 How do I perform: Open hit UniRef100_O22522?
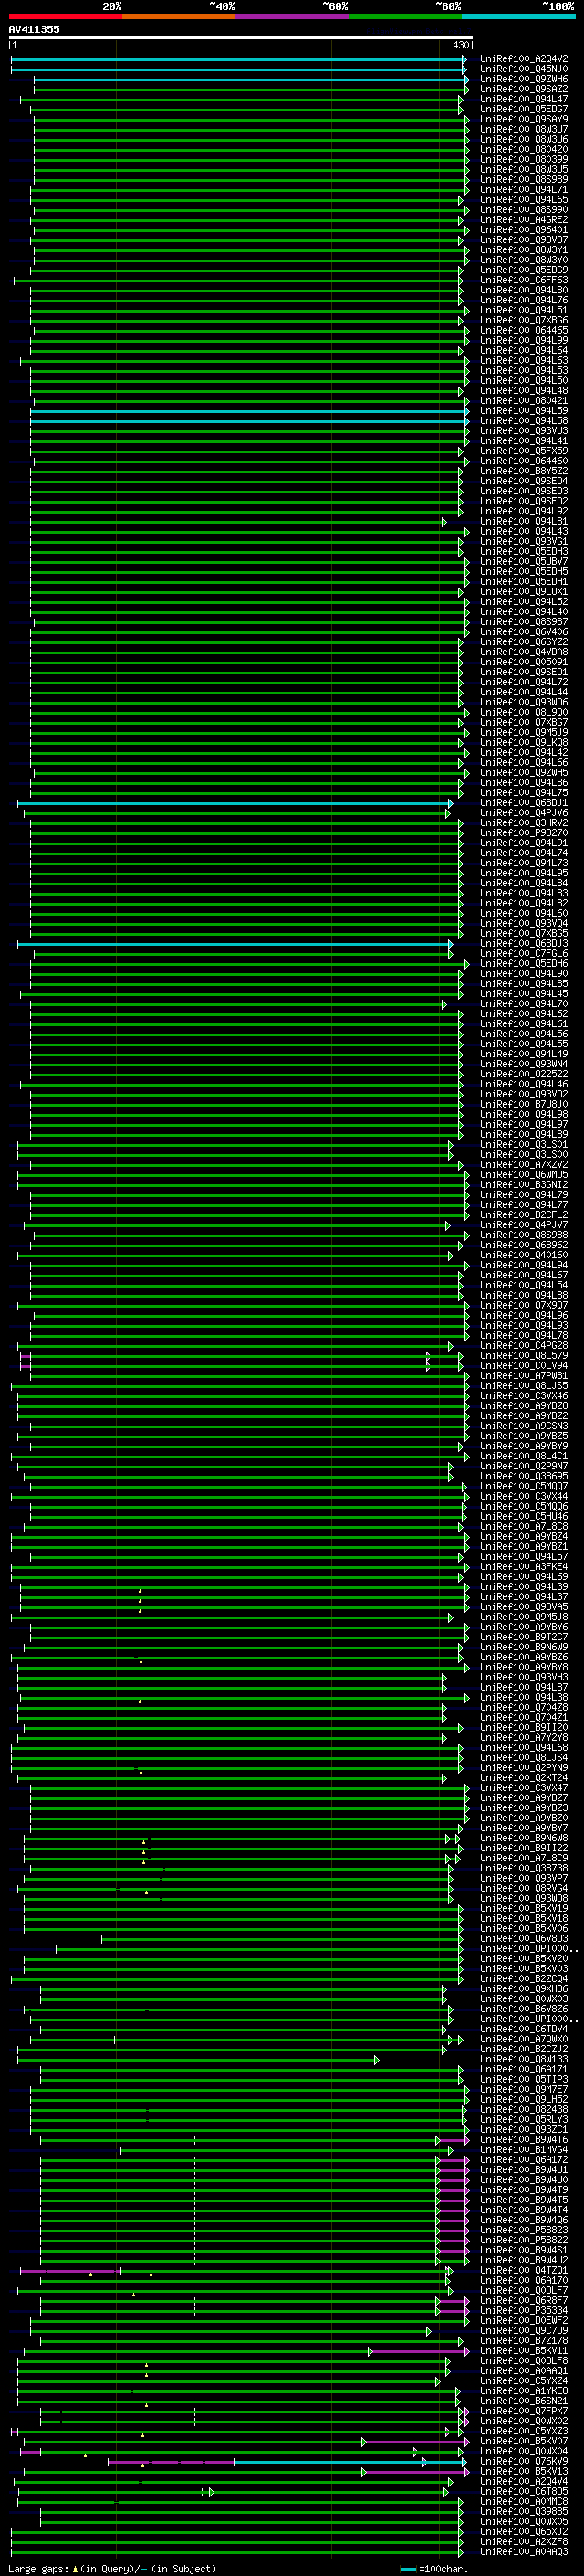pyautogui.click(x=524, y=1074)
